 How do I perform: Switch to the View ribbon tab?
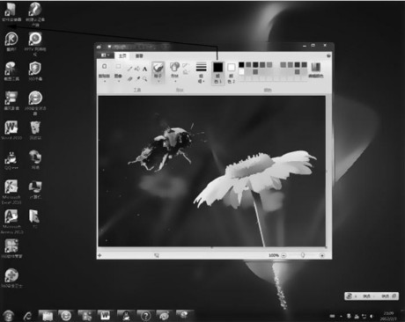click(139, 55)
